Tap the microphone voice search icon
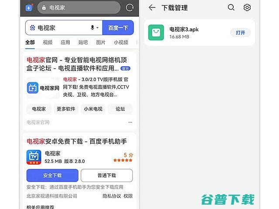279x209 pixels. [x=92, y=27]
